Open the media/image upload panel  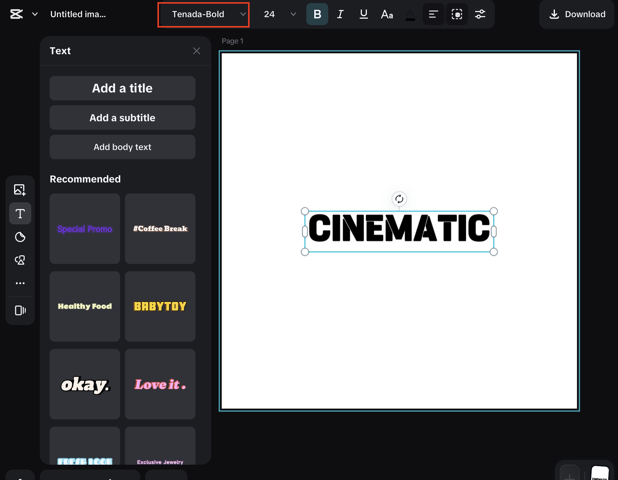[20, 189]
